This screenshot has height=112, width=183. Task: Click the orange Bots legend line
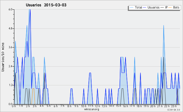[170, 8]
